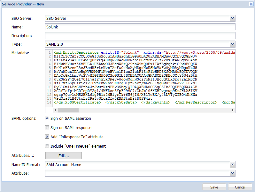The image size is (255, 192).
Task: Open the attributes Edit... button
Action: [64, 156]
